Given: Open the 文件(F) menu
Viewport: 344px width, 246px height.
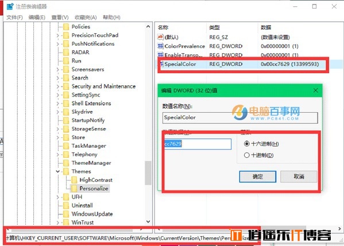Looking at the screenshot, I should 14,17.
